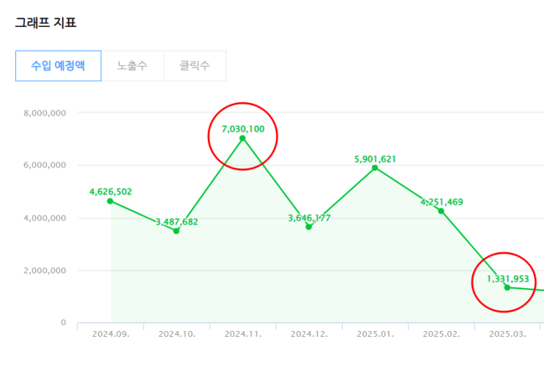Select the 2025.01. data point dot
Viewport: 544px width, 372px height.
pyautogui.click(x=375, y=168)
